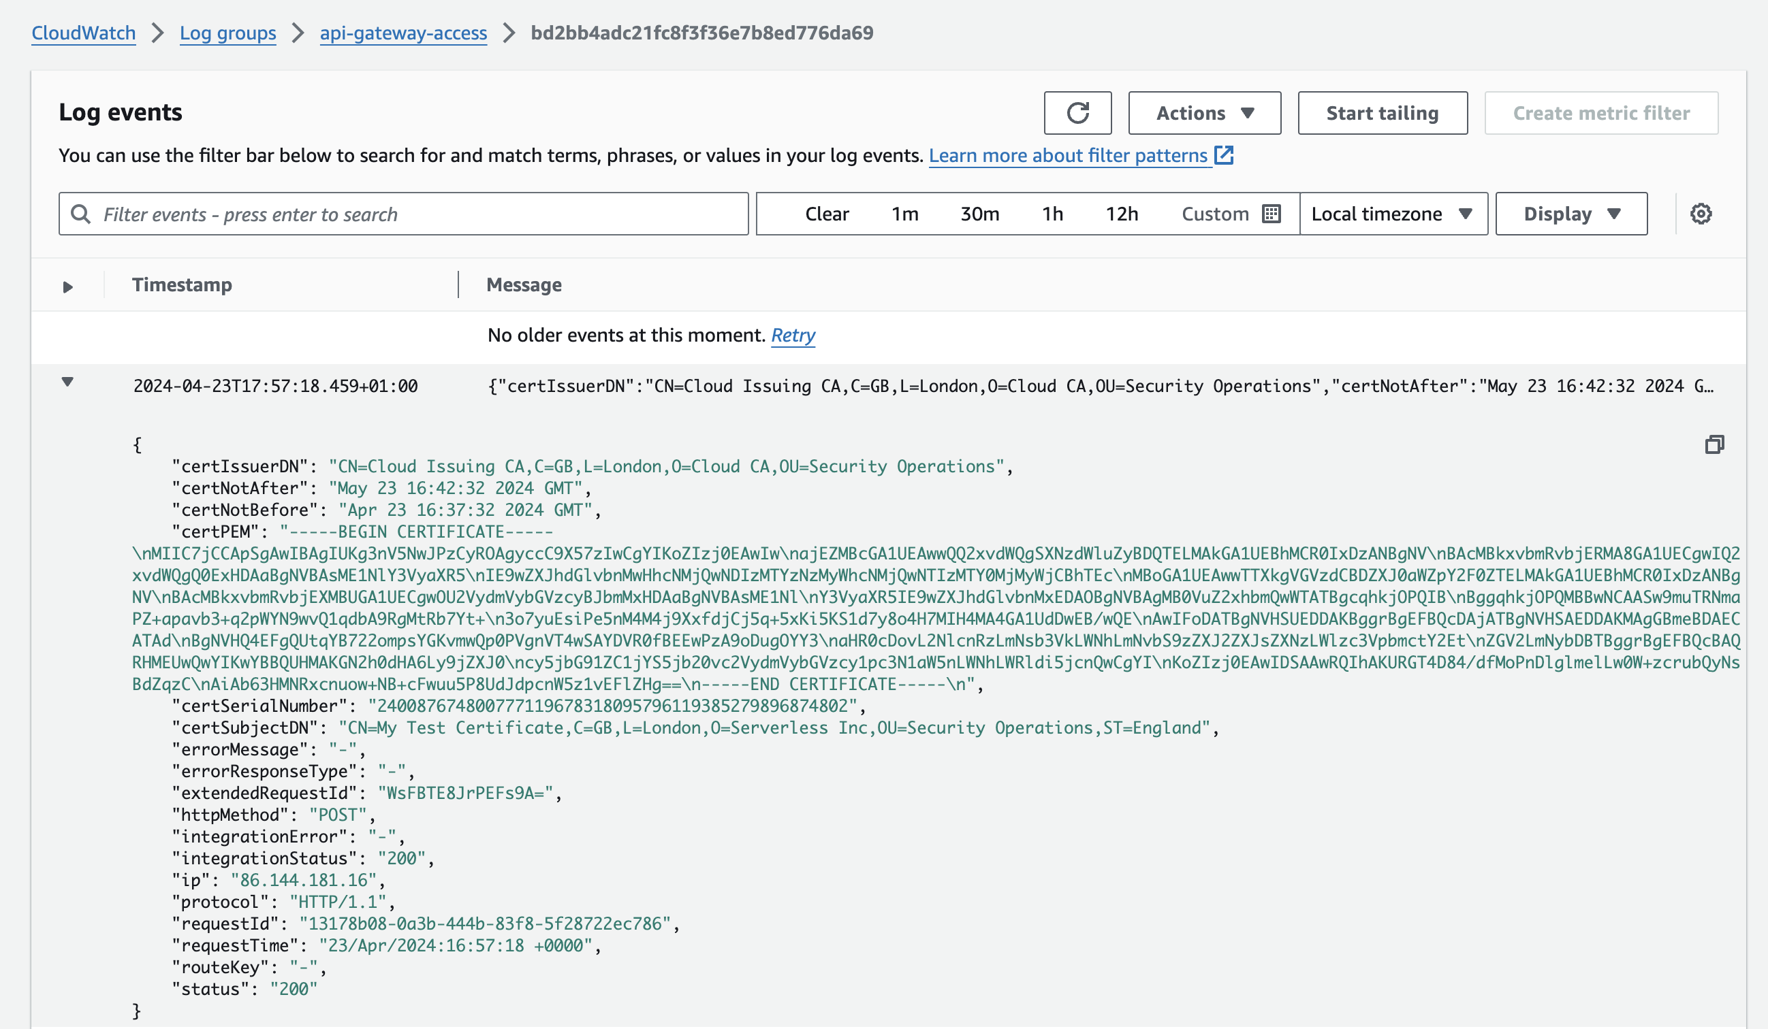
Task: Expand all rows using the header triangle
Action: click(x=67, y=287)
